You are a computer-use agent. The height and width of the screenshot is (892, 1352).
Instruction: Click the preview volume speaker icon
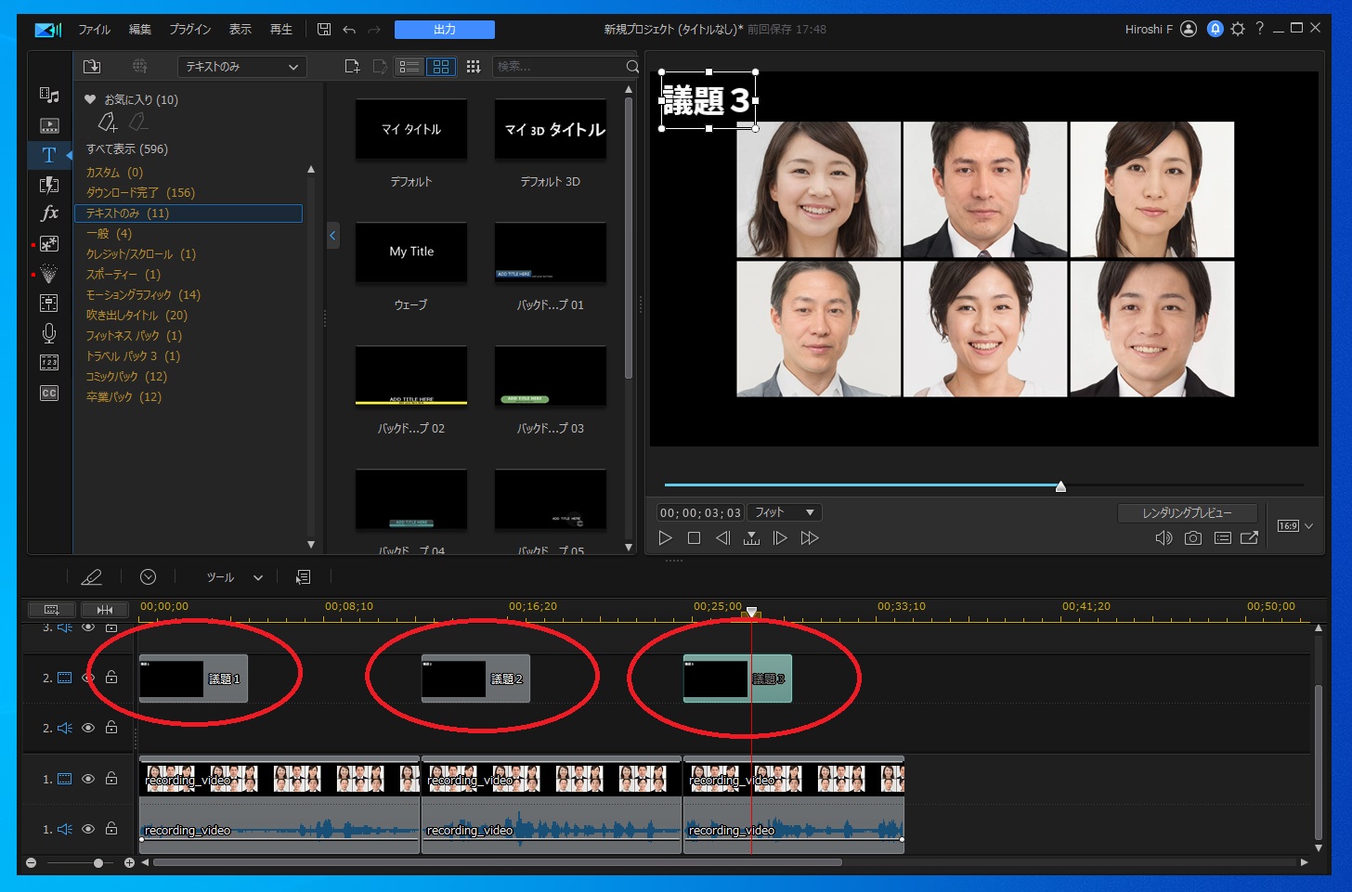1163,538
